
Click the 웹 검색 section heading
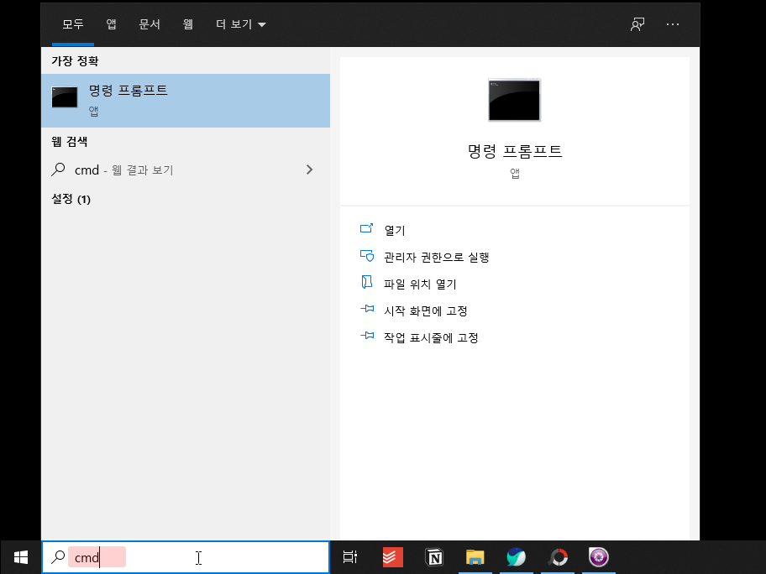pyautogui.click(x=70, y=142)
